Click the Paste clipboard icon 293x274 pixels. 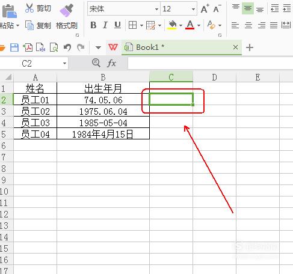tap(9, 11)
